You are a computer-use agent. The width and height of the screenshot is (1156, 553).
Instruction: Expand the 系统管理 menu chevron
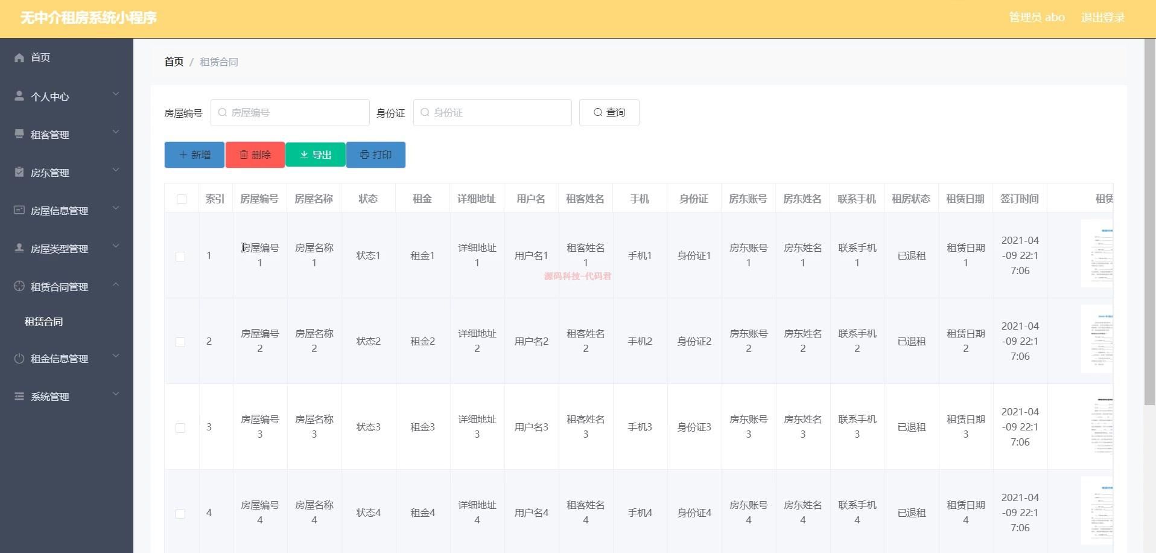click(x=116, y=394)
